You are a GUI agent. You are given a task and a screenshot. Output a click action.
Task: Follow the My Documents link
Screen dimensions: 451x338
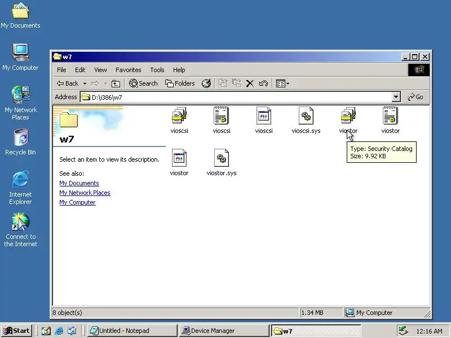pyautogui.click(x=79, y=183)
